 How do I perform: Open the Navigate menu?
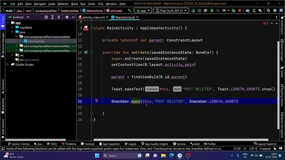tap(40, 4)
